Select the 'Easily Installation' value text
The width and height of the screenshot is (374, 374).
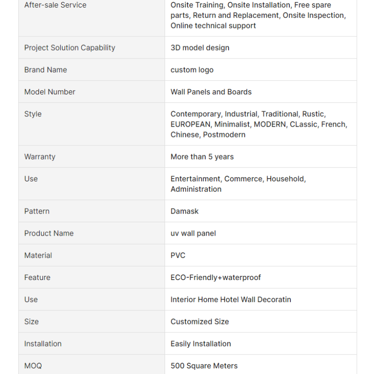tap(201, 344)
